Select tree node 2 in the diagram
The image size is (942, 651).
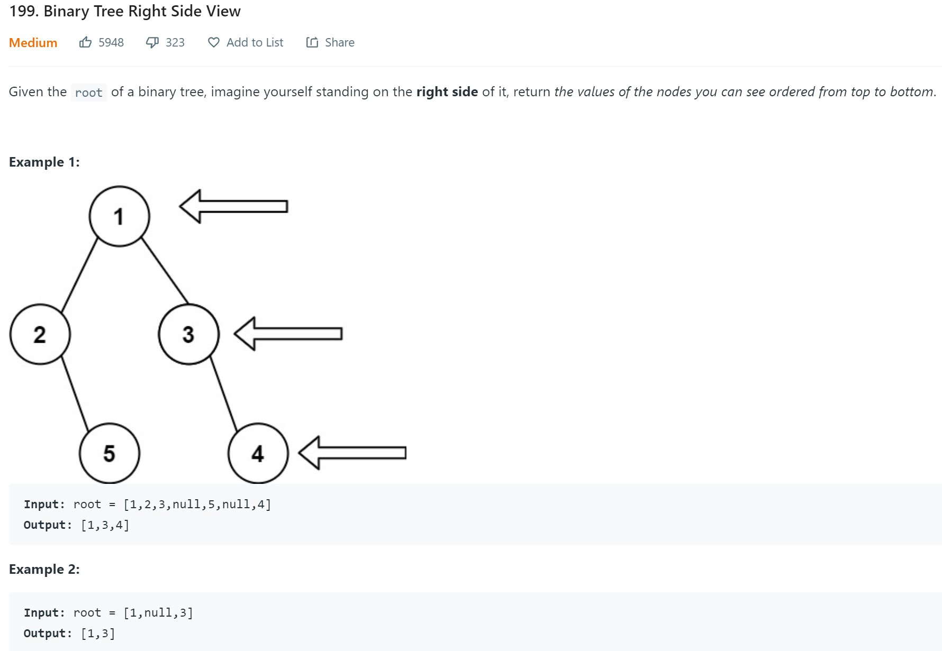coord(40,334)
